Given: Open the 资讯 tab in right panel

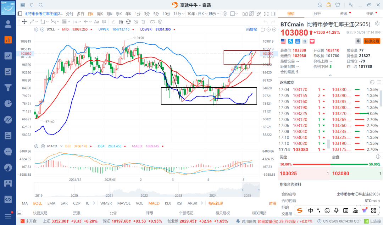Looking at the screenshot, I should coord(343,14).
